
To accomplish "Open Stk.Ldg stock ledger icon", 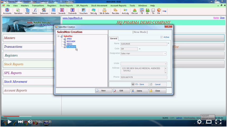I will click(x=93, y=11).
